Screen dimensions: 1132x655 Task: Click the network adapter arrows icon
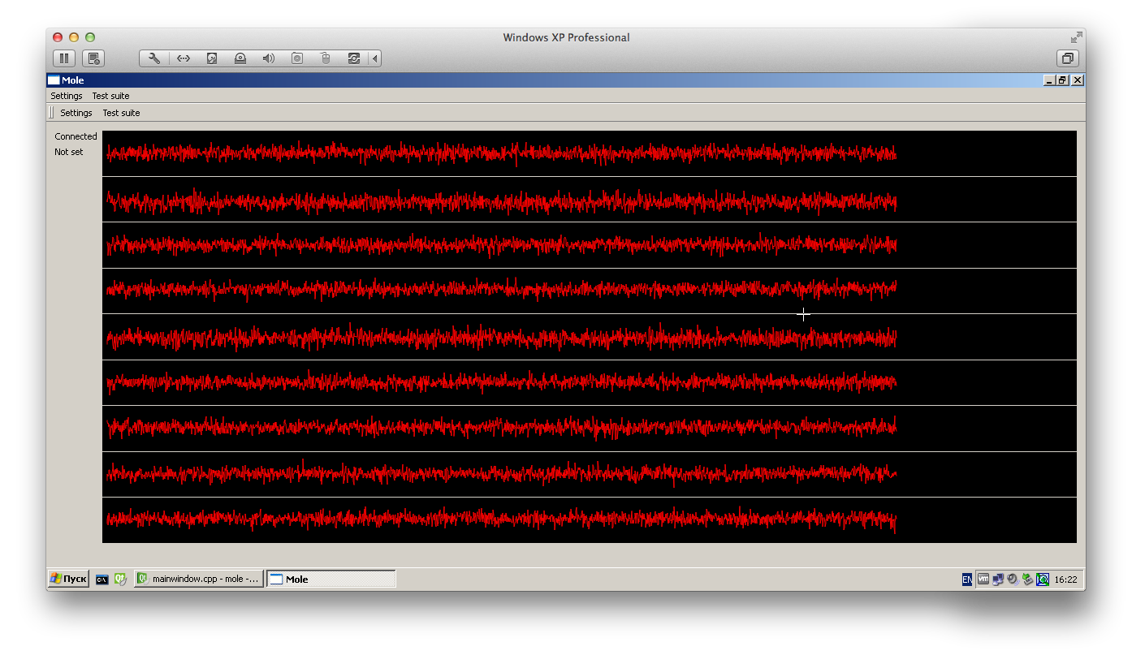(x=184, y=58)
